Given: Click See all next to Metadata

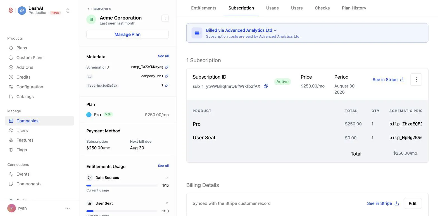Looking at the screenshot, I should [163, 56].
